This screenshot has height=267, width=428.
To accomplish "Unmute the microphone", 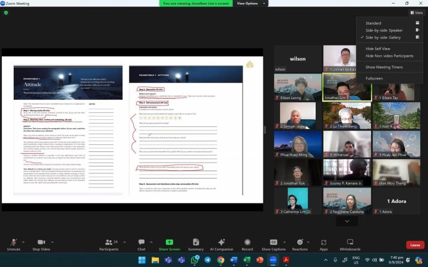I will point(14,244).
